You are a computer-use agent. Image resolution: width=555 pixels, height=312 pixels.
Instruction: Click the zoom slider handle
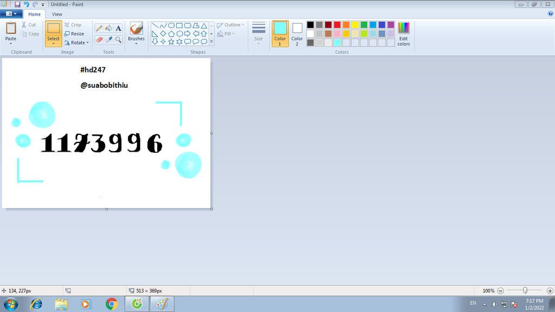click(x=525, y=290)
